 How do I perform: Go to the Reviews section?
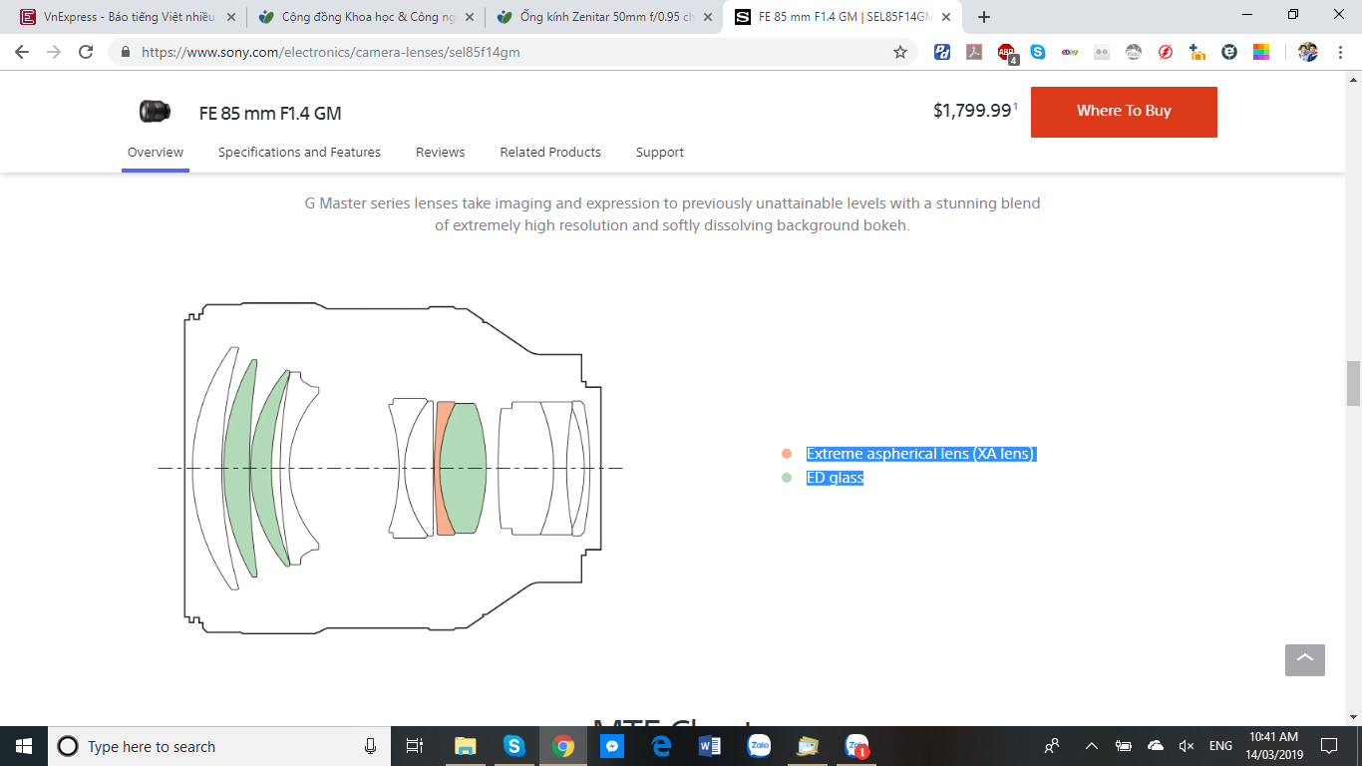tap(440, 153)
